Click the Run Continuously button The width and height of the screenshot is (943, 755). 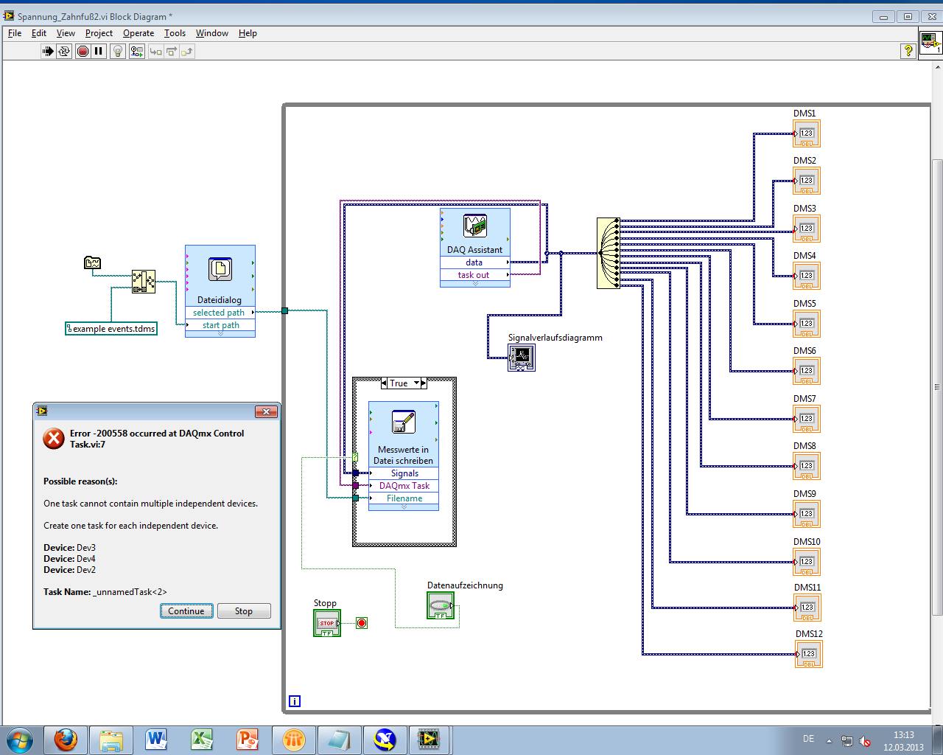[64, 51]
